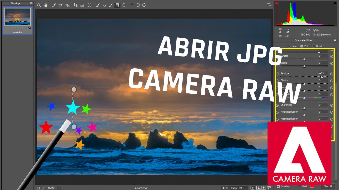The image size is (339, 190).
Task: Rotate image counterclockwise
Action: [138, 5]
